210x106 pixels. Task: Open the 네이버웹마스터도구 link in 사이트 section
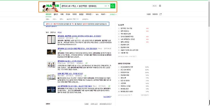(106, 104)
